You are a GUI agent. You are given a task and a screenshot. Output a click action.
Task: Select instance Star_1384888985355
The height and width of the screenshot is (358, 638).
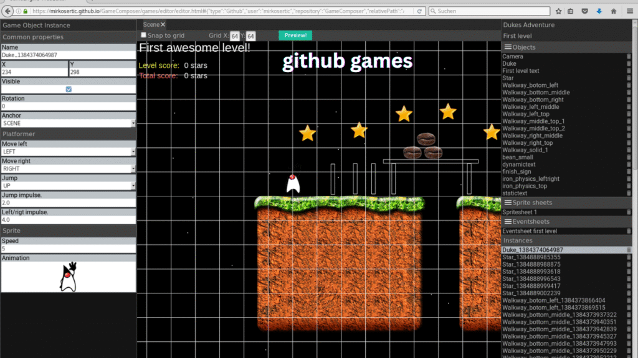click(x=531, y=257)
